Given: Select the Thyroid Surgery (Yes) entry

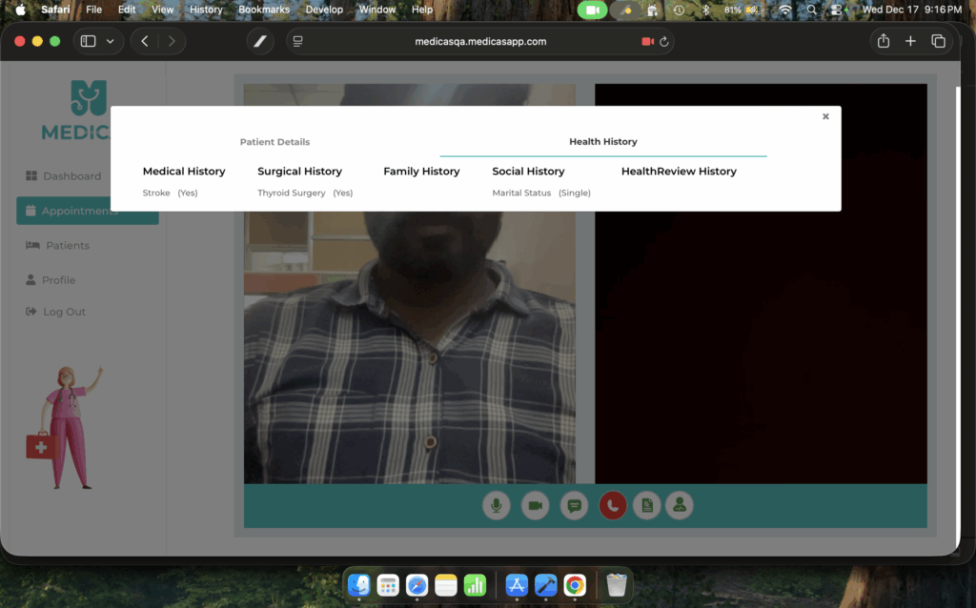Looking at the screenshot, I should 305,193.
